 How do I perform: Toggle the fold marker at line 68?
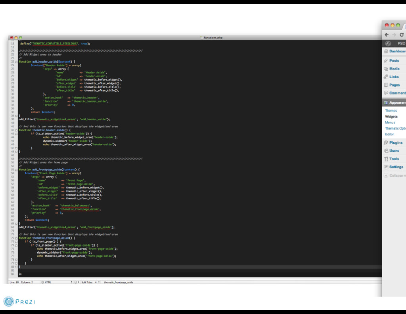coord(16,224)
